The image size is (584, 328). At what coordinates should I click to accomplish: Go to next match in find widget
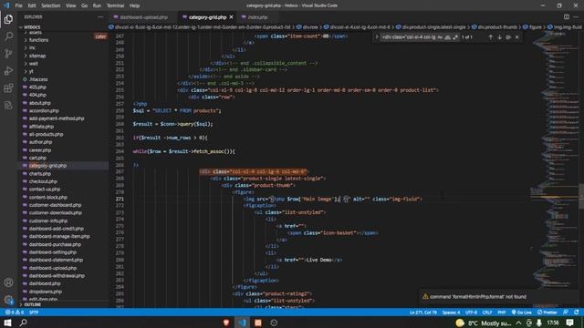tap(499, 37)
